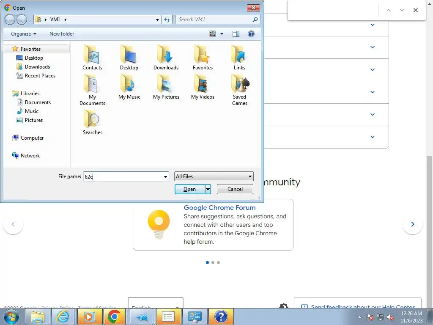Expand the File name dropdown list
433x325 pixels.
click(x=165, y=176)
